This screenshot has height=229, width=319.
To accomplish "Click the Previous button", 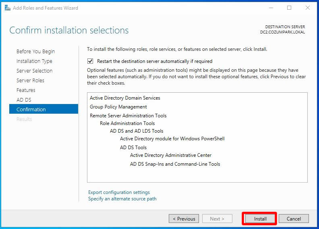I will pyautogui.click(x=184, y=219).
